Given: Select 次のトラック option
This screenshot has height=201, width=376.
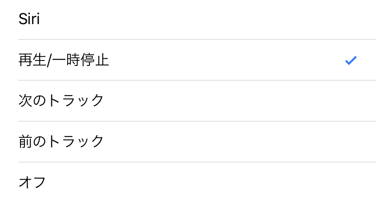Looking at the screenshot, I should click(x=188, y=101).
